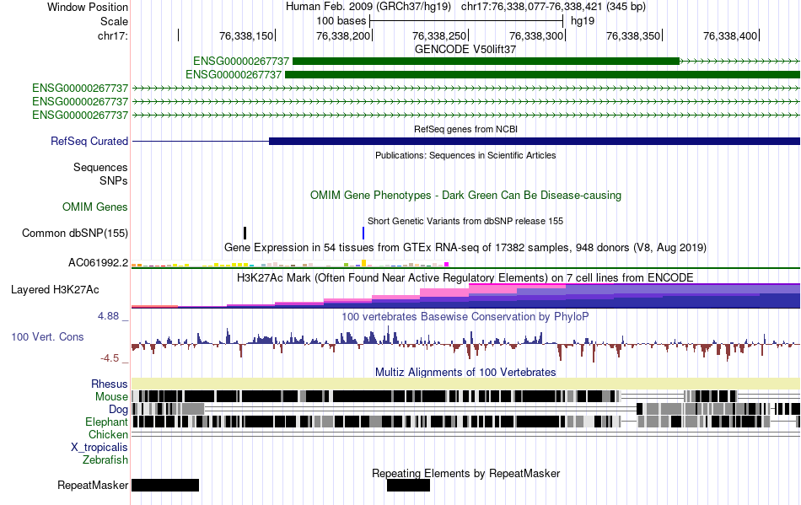Image resolution: width=801 pixels, height=505 pixels.
Task: Click the fourth ENSG00000267737 transcript label
Action: click(80, 102)
